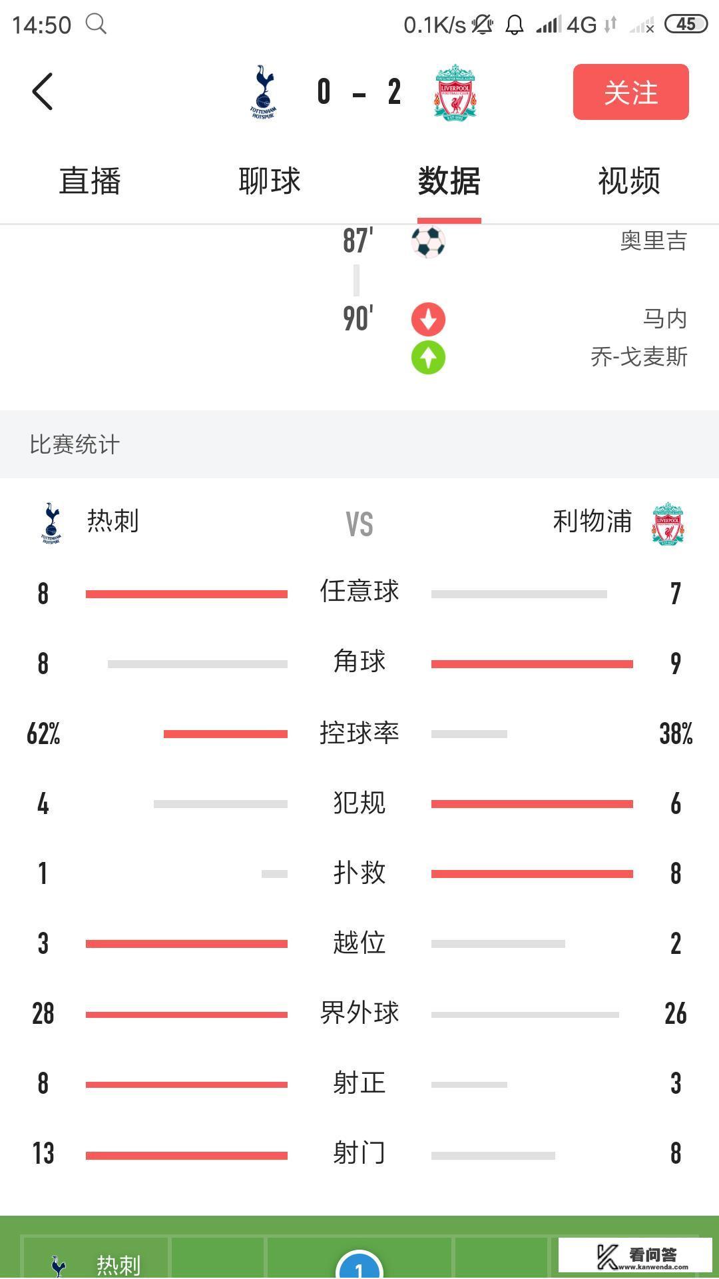Switch to the 直播 tab
The width and height of the screenshot is (719, 1279).
tap(90, 180)
